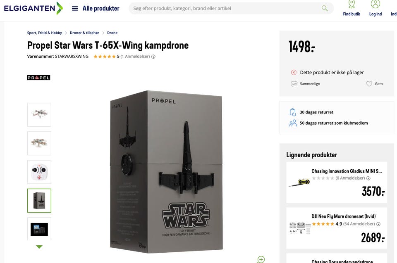
Task: Select the remote controller thumbnail
Action: [x=39, y=172]
